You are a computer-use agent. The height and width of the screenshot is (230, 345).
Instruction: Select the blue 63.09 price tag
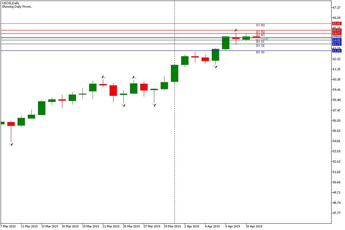(x=336, y=51)
